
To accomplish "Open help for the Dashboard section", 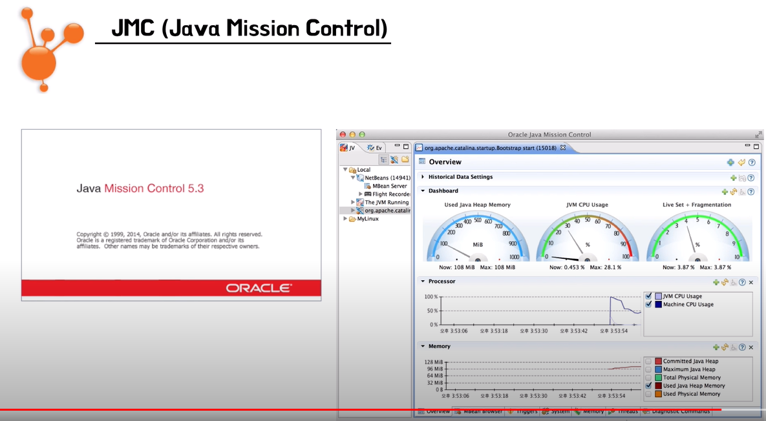I will pos(751,192).
